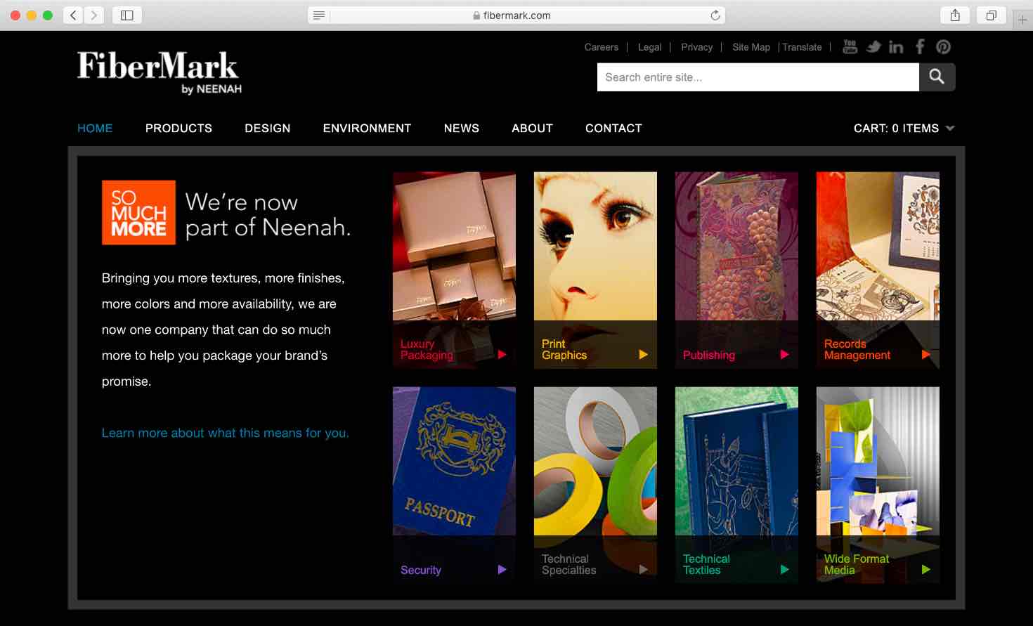
Task: Go forward with Safari's forward button
Action: (x=94, y=15)
